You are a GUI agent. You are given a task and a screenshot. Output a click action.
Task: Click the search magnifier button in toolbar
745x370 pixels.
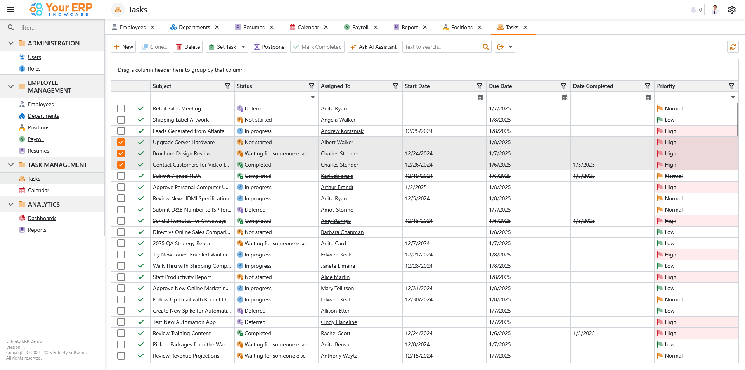click(x=485, y=47)
